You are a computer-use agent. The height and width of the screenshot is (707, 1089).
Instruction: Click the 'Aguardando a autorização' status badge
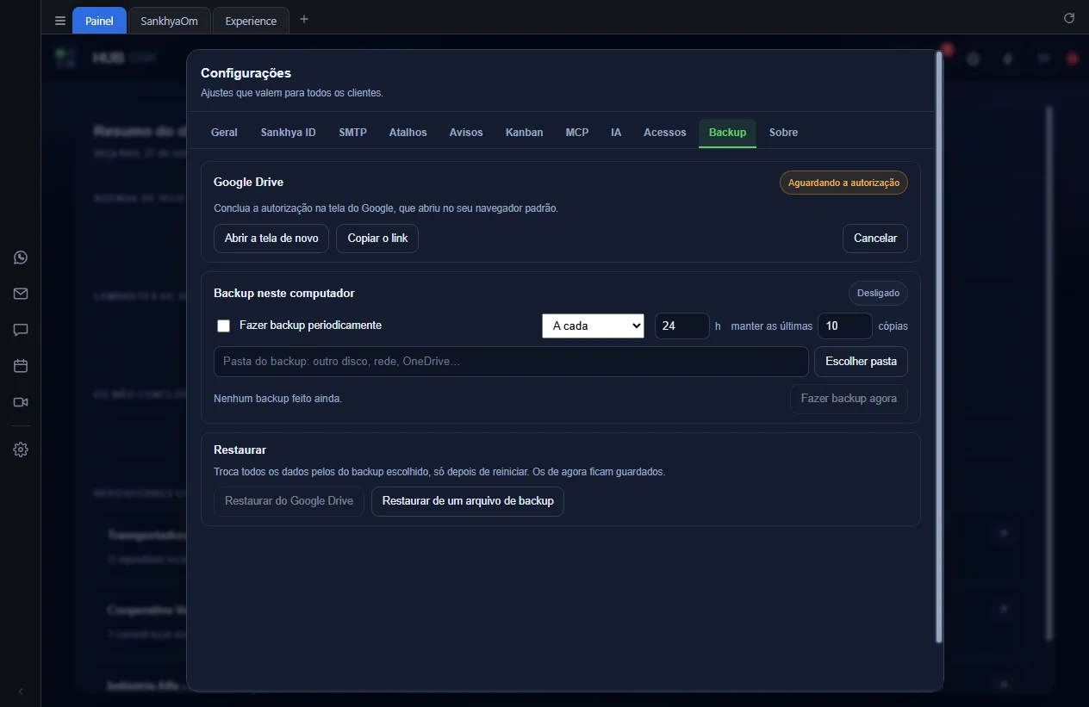pyautogui.click(x=843, y=183)
